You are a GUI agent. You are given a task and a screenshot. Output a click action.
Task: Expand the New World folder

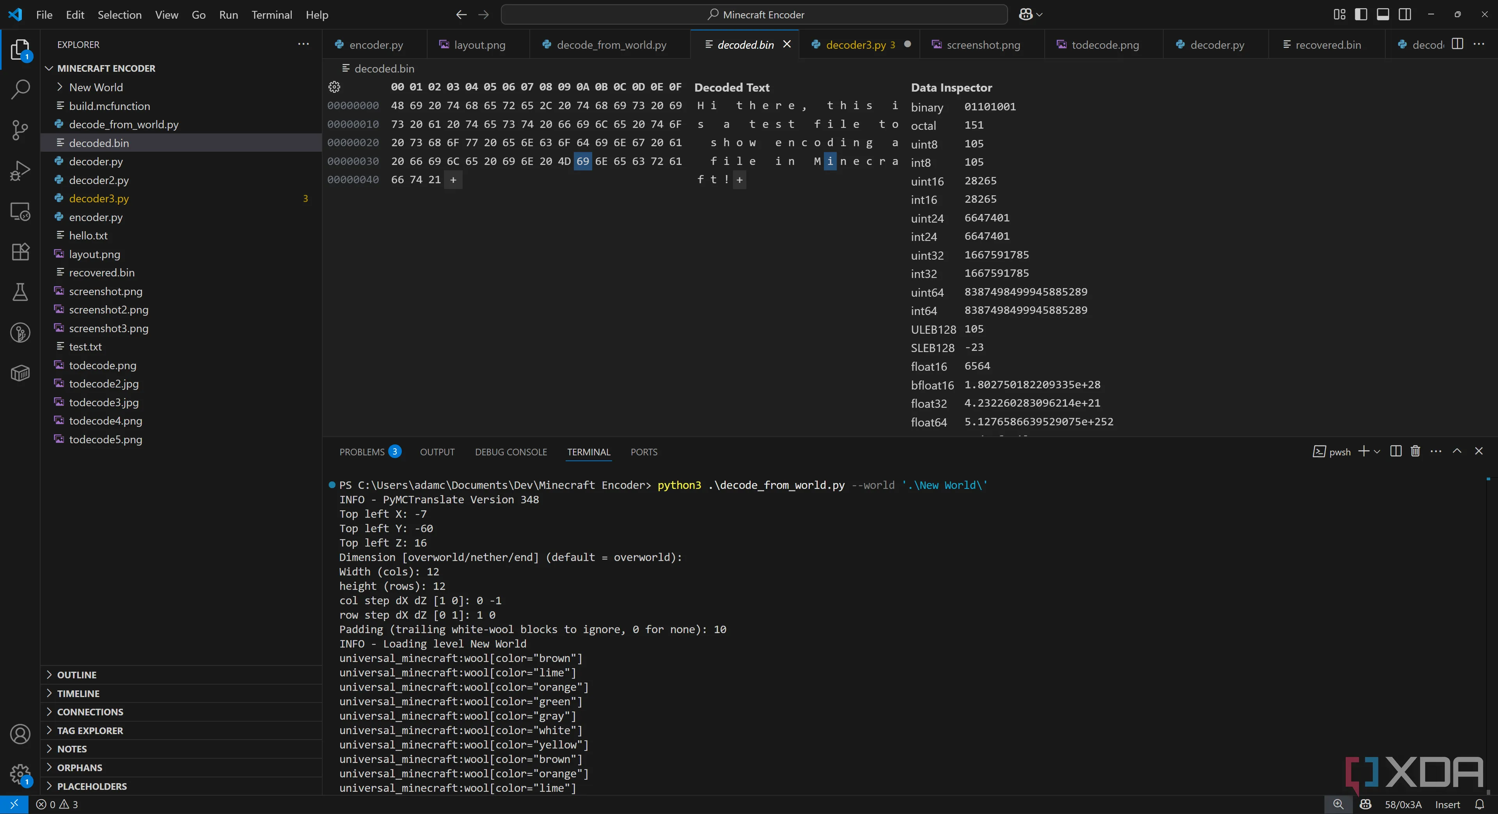pyautogui.click(x=181, y=87)
